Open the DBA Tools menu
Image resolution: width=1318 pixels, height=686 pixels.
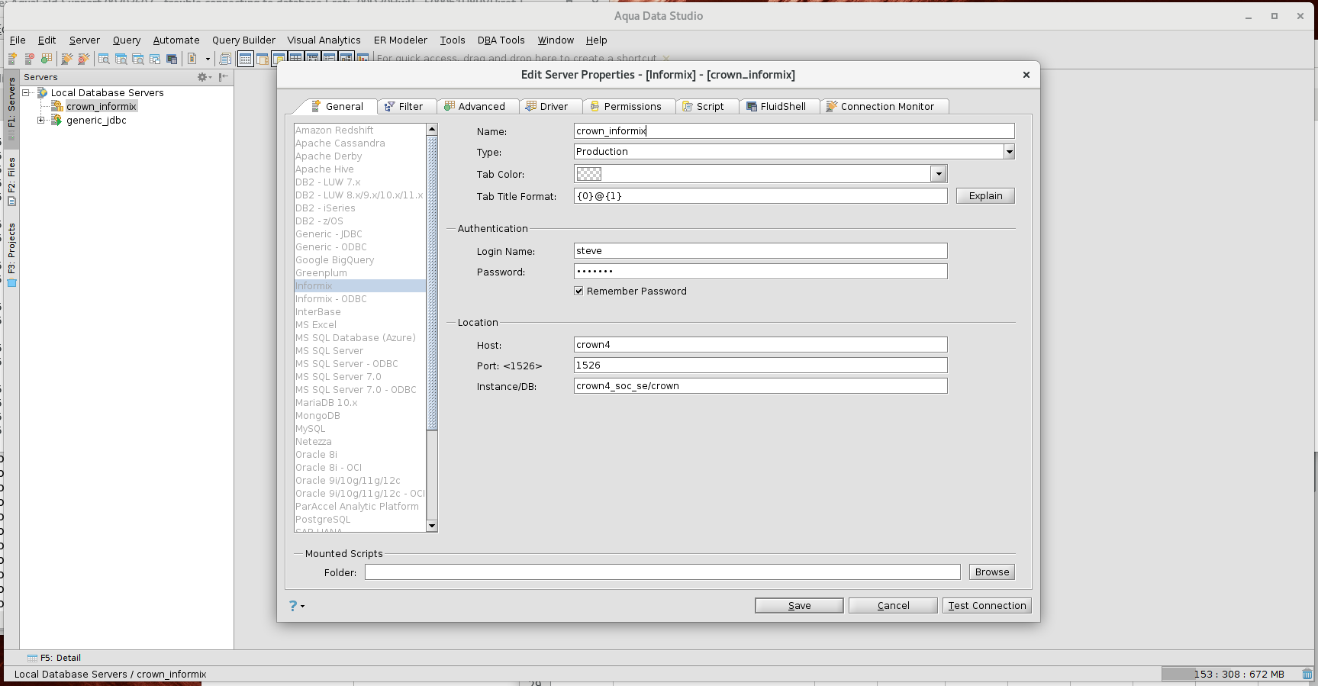501,40
